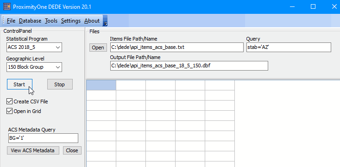Click the toolbar drag grip handle left of File
This screenshot has width=340, height=167.
(3, 21)
